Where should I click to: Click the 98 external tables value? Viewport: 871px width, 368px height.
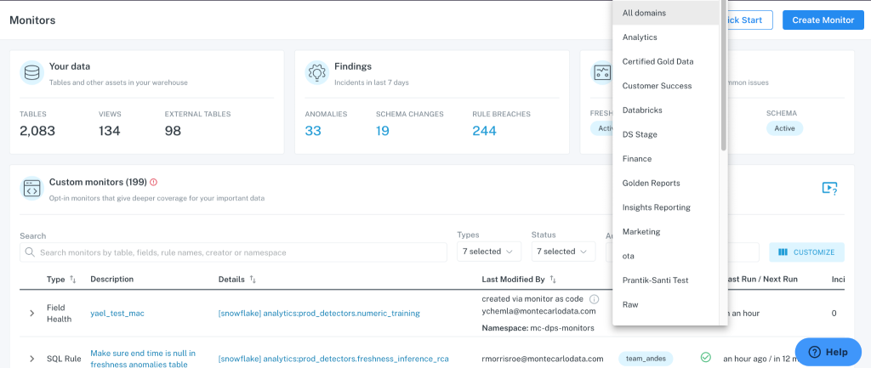pyautogui.click(x=174, y=131)
